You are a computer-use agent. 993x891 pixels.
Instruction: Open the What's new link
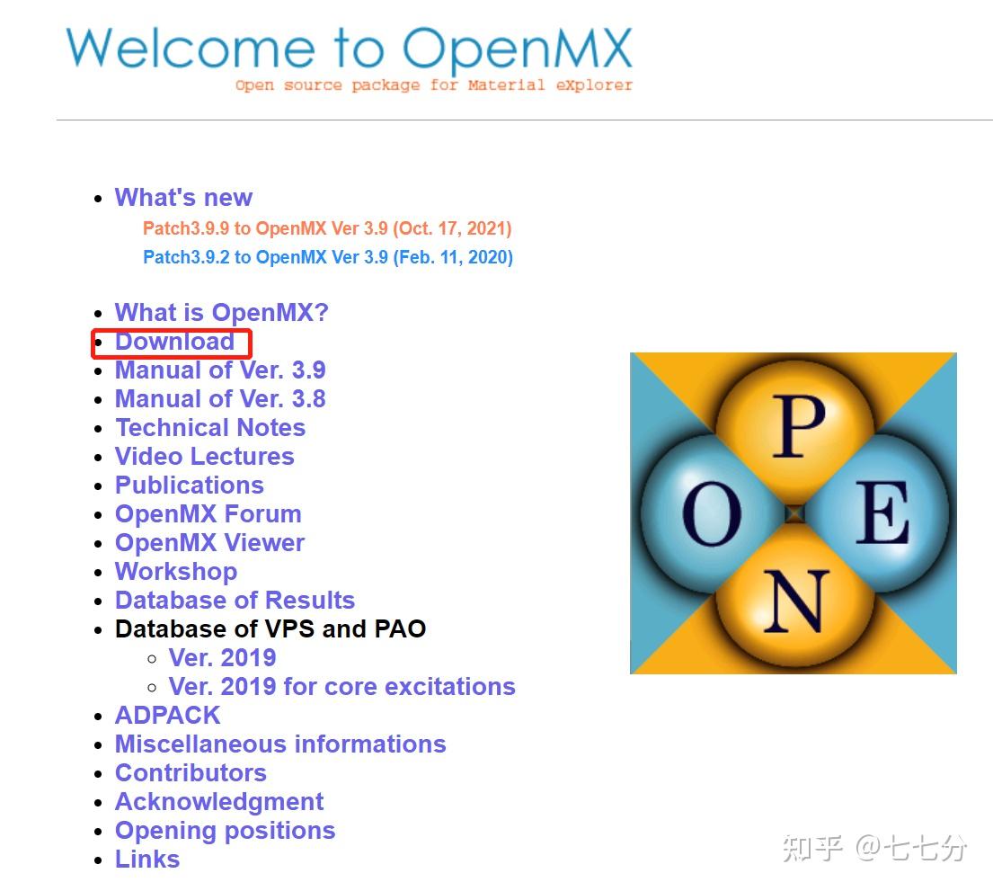tap(183, 197)
